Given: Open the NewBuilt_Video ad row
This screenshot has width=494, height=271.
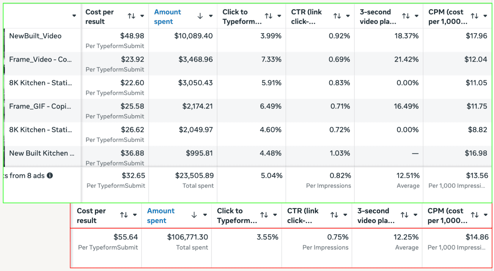Looking at the screenshot, I should (35, 36).
